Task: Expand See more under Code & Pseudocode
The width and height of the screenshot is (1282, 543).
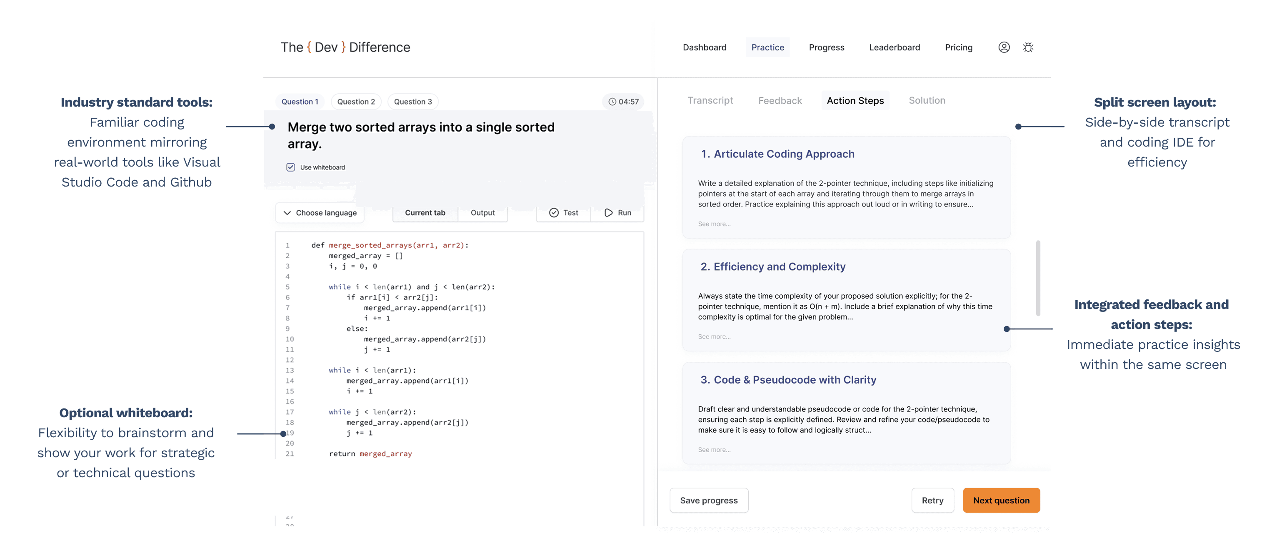Action: (x=714, y=450)
